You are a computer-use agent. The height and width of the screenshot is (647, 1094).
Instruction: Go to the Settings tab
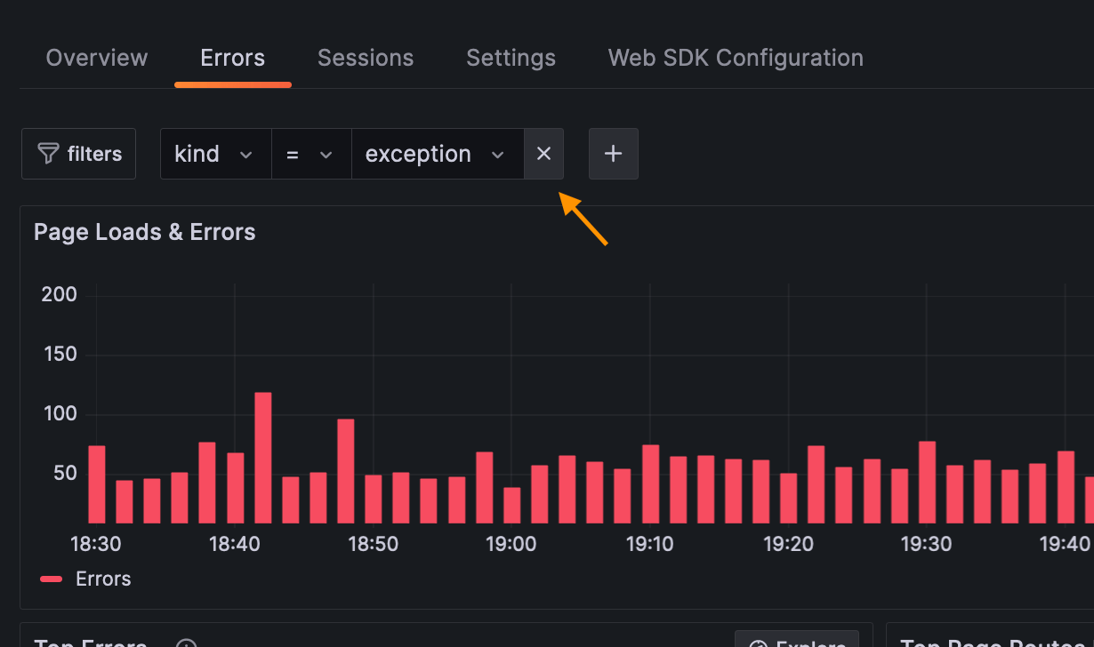point(511,58)
